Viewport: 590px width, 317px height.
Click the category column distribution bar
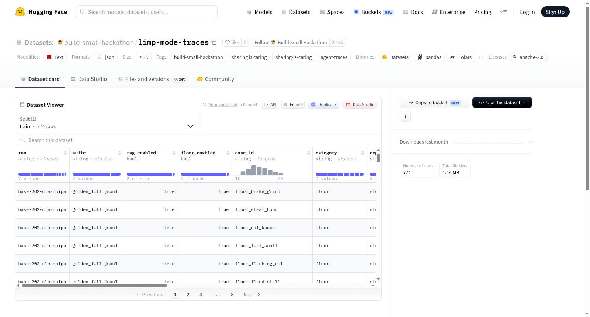(340, 174)
